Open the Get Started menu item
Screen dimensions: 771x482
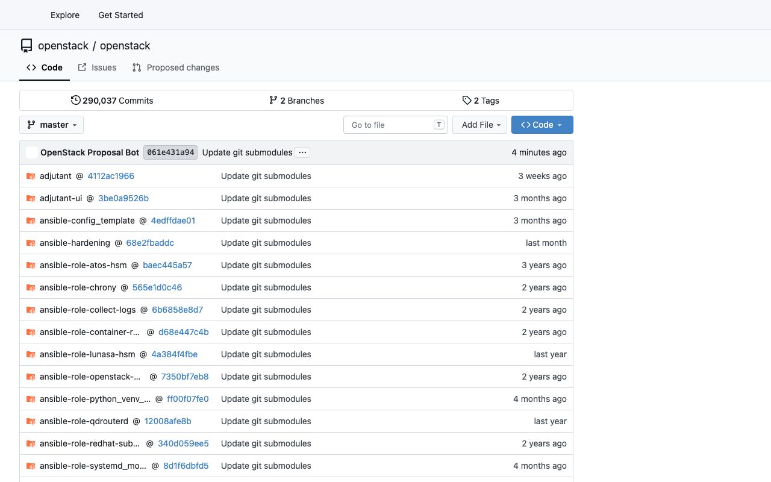pyautogui.click(x=120, y=15)
